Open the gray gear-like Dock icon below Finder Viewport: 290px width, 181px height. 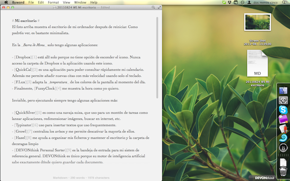point(283,100)
